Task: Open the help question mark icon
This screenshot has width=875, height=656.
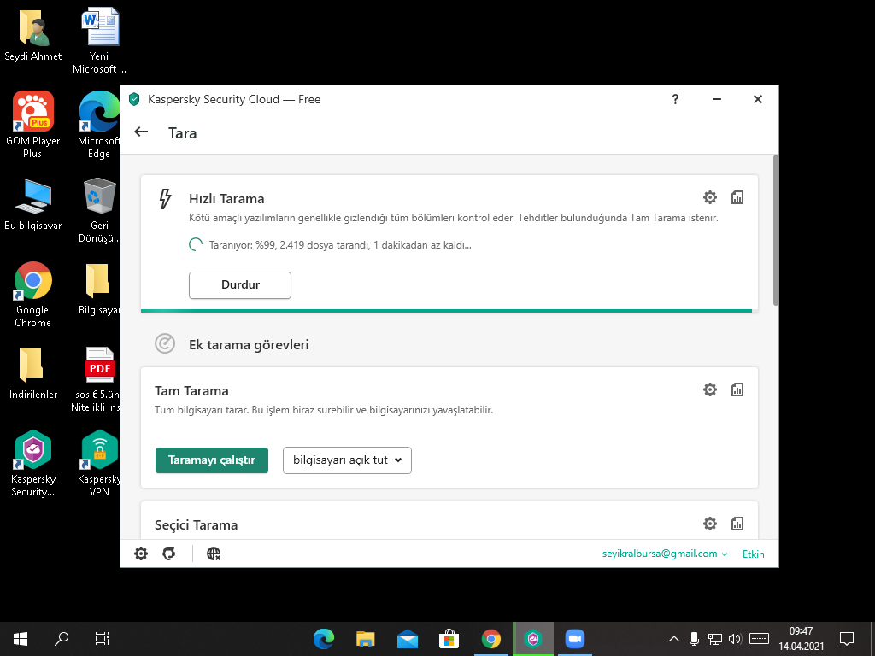Action: (675, 99)
